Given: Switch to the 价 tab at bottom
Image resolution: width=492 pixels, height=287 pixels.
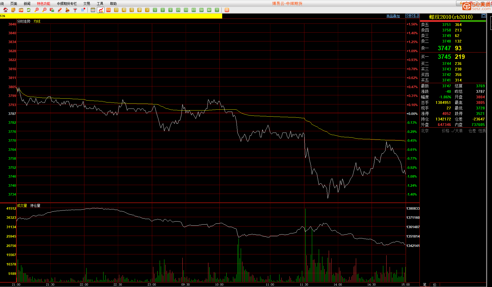Looking at the screenshot, I should (x=434, y=285).
